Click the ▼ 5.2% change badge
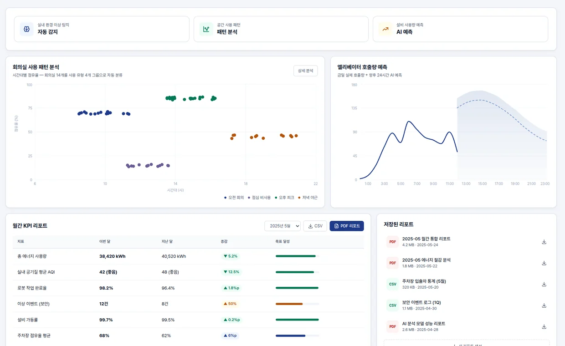 coord(231,256)
